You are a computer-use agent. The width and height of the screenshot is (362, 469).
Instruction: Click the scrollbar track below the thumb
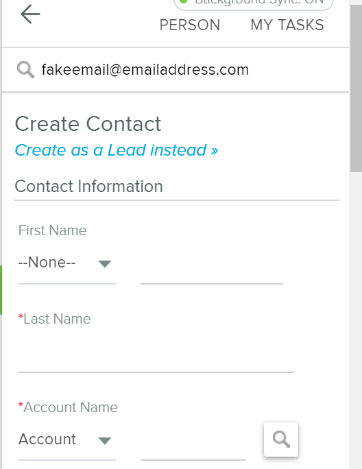pyautogui.click(x=356, y=320)
